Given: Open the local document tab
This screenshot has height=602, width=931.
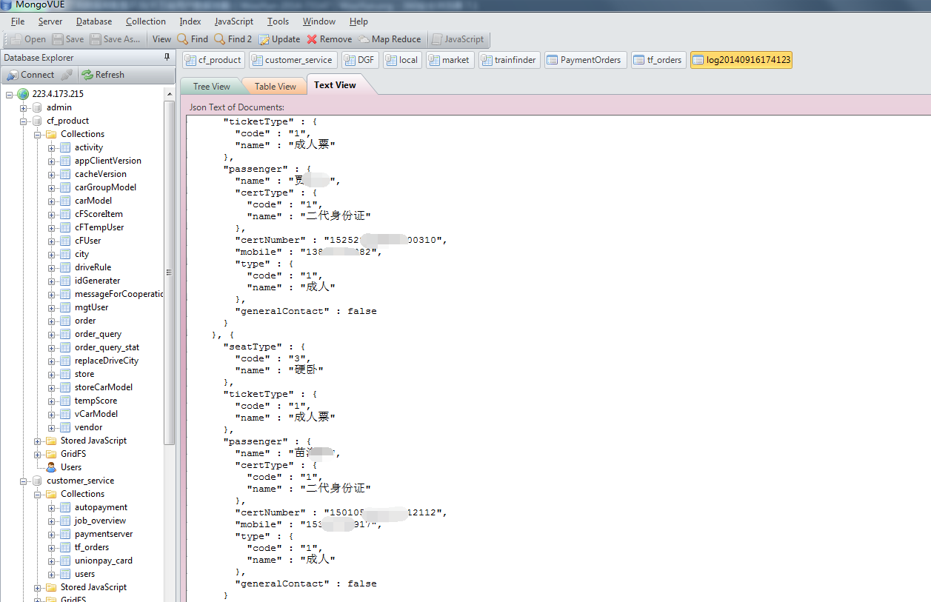Looking at the screenshot, I should coord(403,60).
